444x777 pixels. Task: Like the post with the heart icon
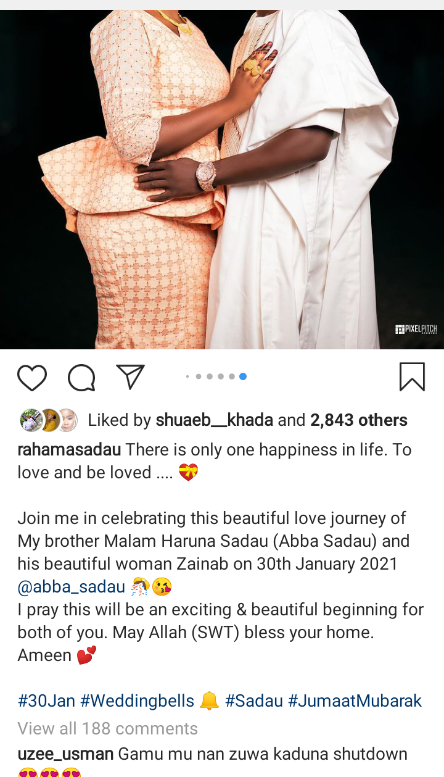tap(32, 377)
